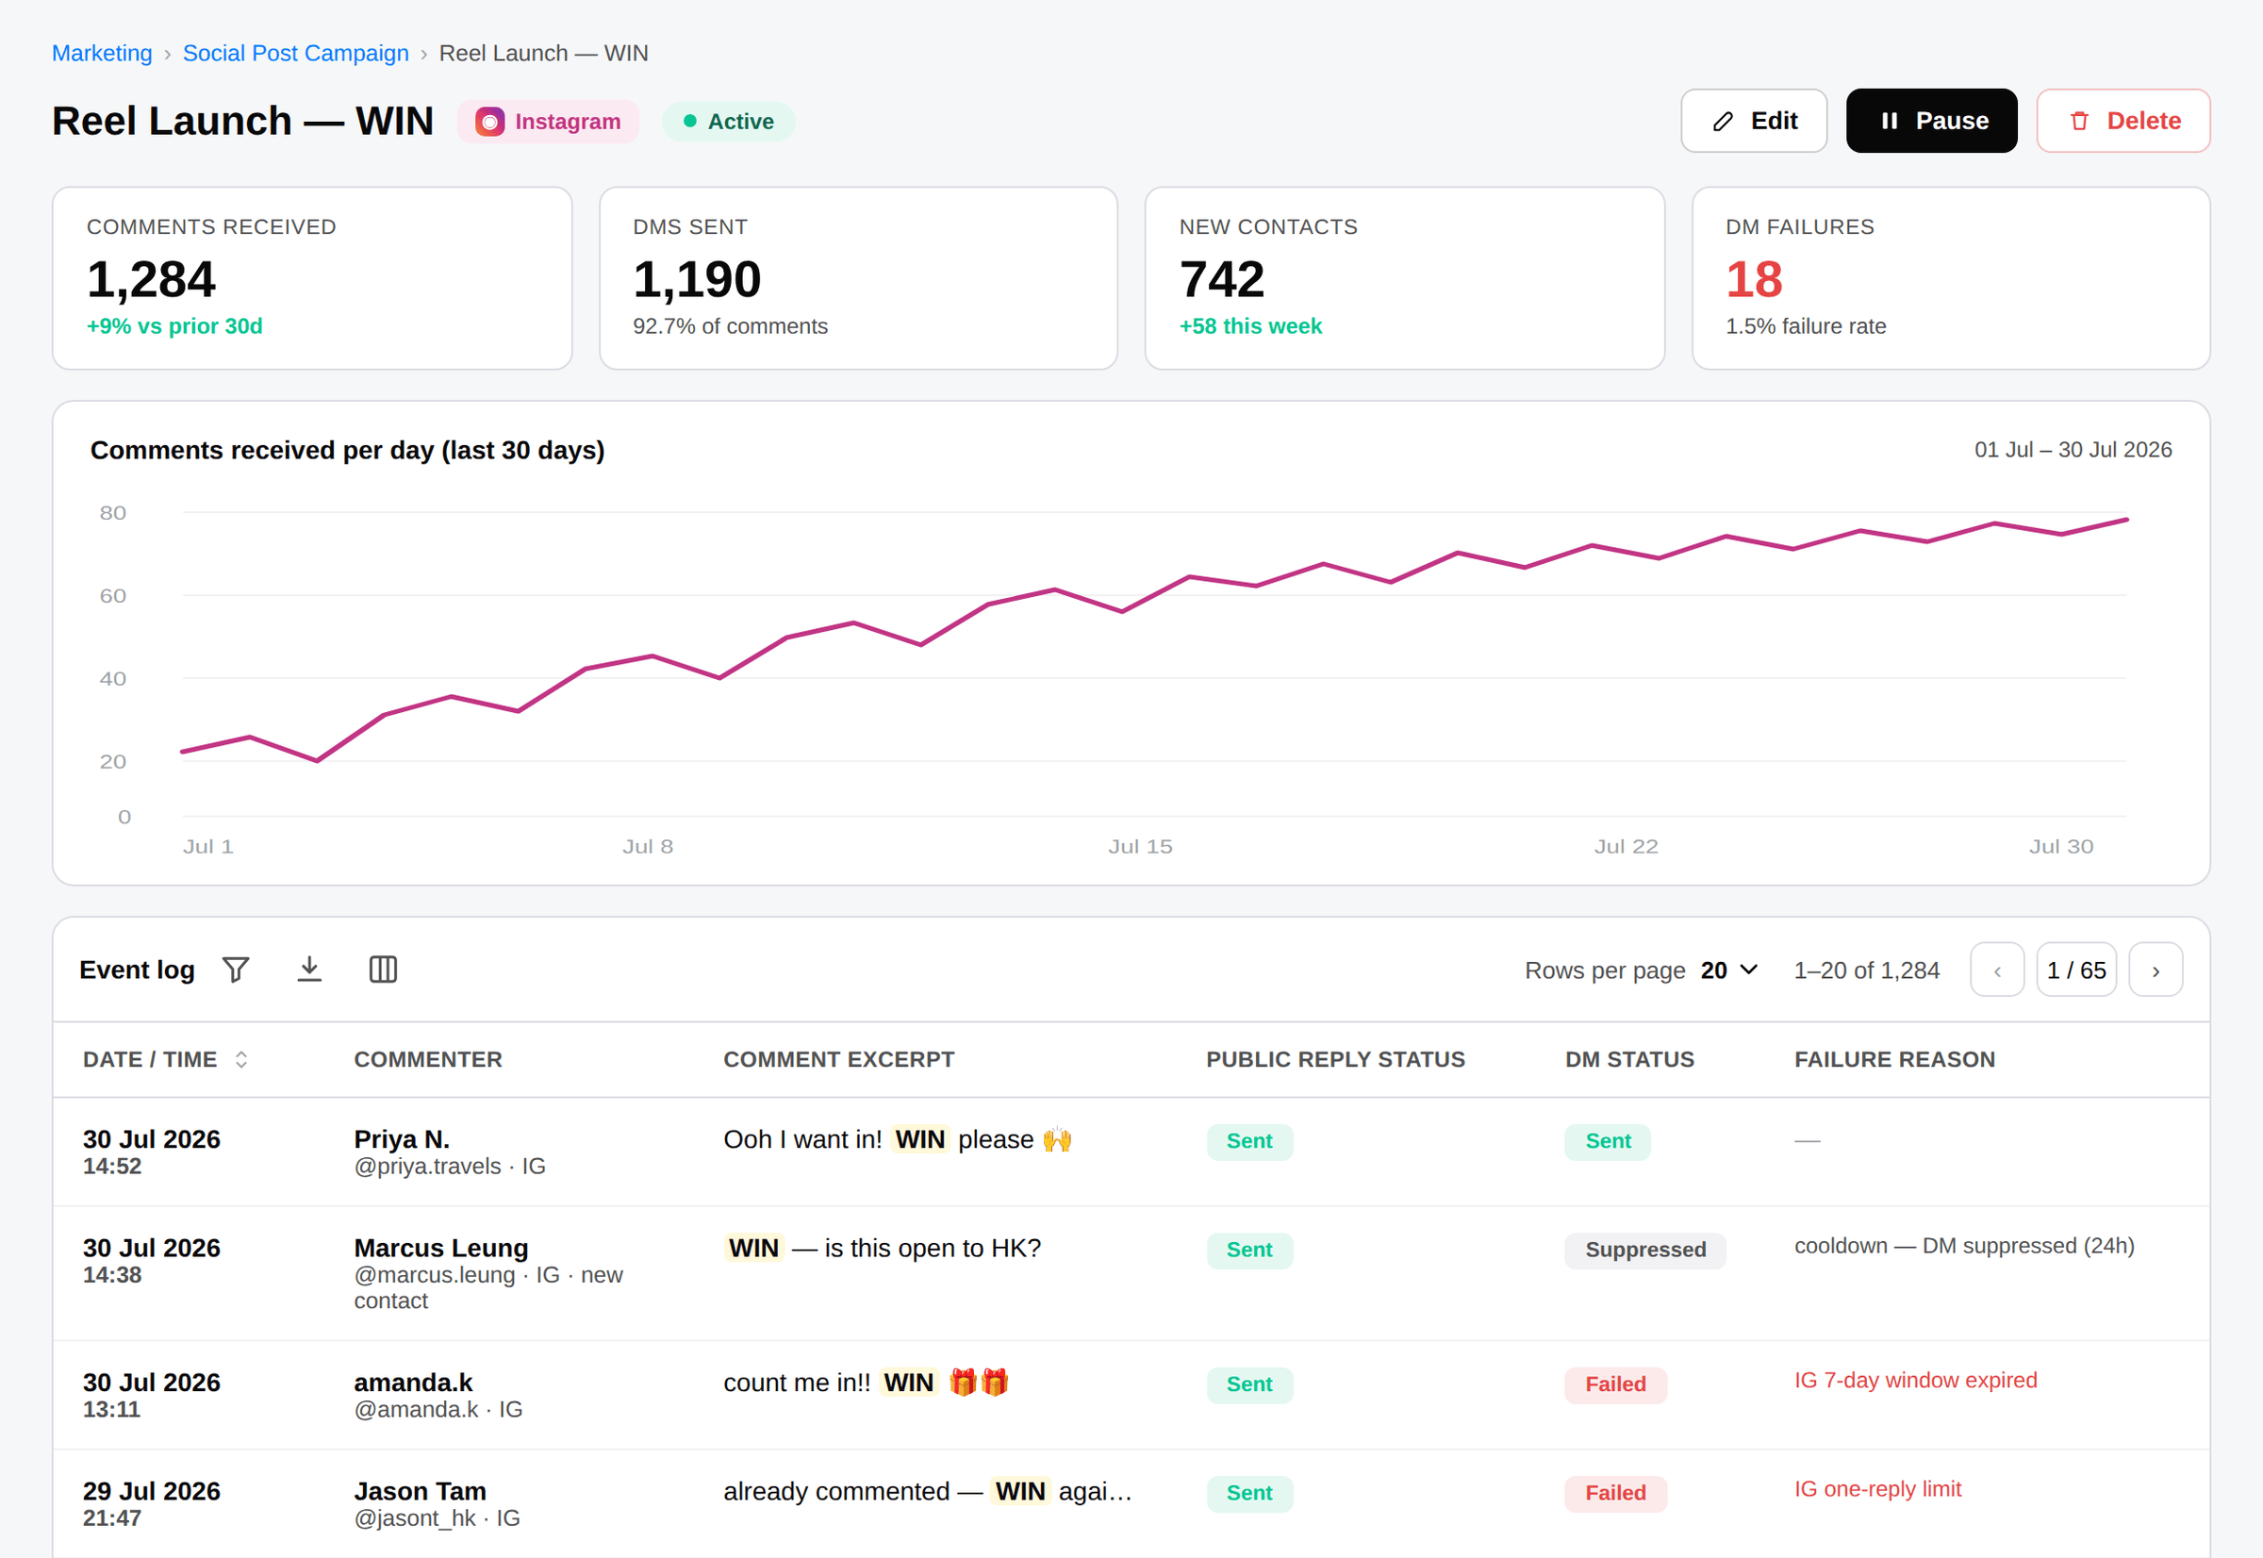The width and height of the screenshot is (2263, 1558).
Task: Go to the next event log page
Action: point(2156,970)
